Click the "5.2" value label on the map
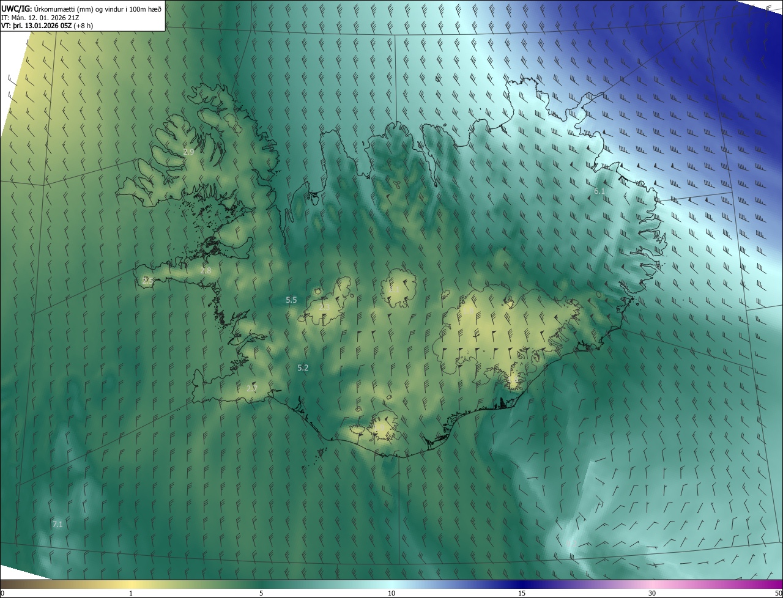783x598 pixels. point(303,367)
